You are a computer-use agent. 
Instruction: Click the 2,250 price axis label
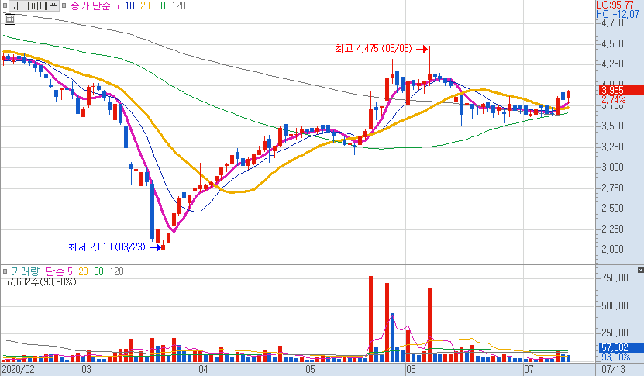coord(612,229)
